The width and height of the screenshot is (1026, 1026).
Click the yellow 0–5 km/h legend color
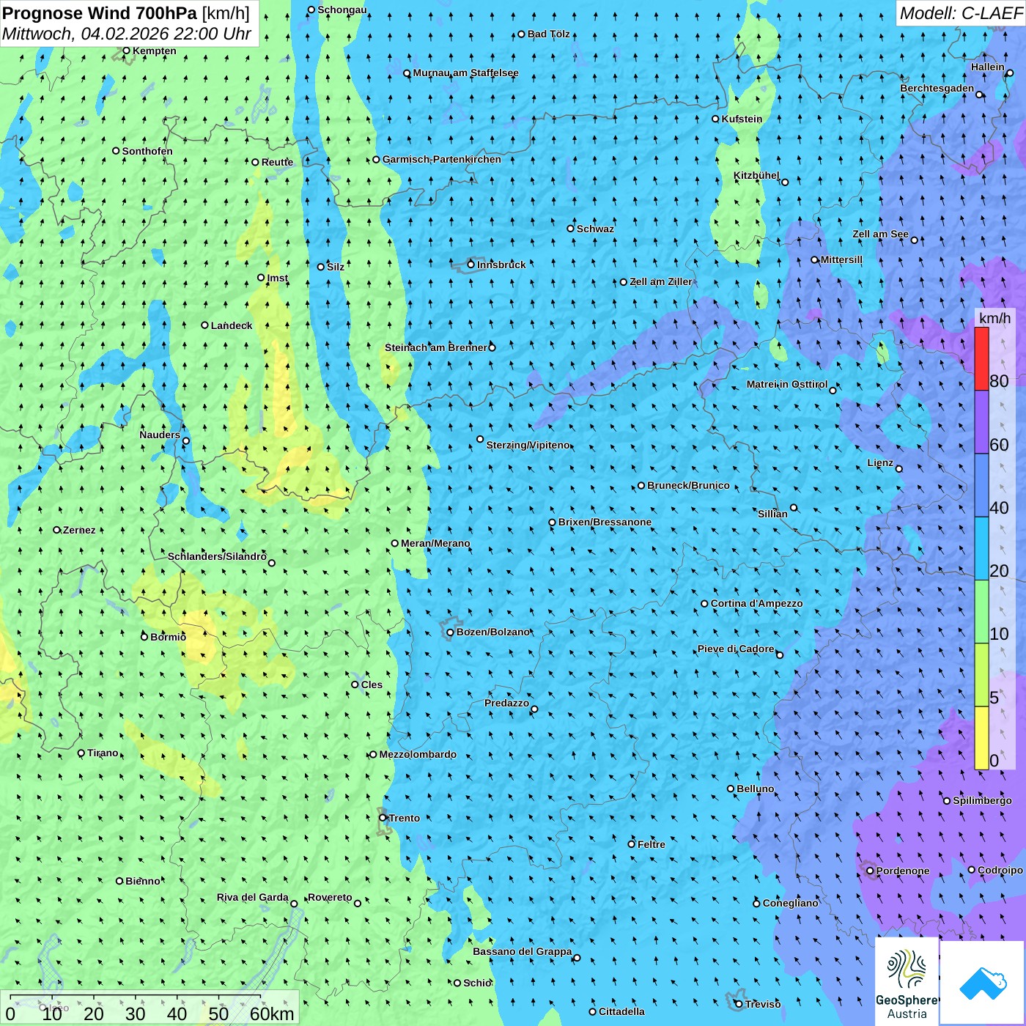tap(981, 738)
